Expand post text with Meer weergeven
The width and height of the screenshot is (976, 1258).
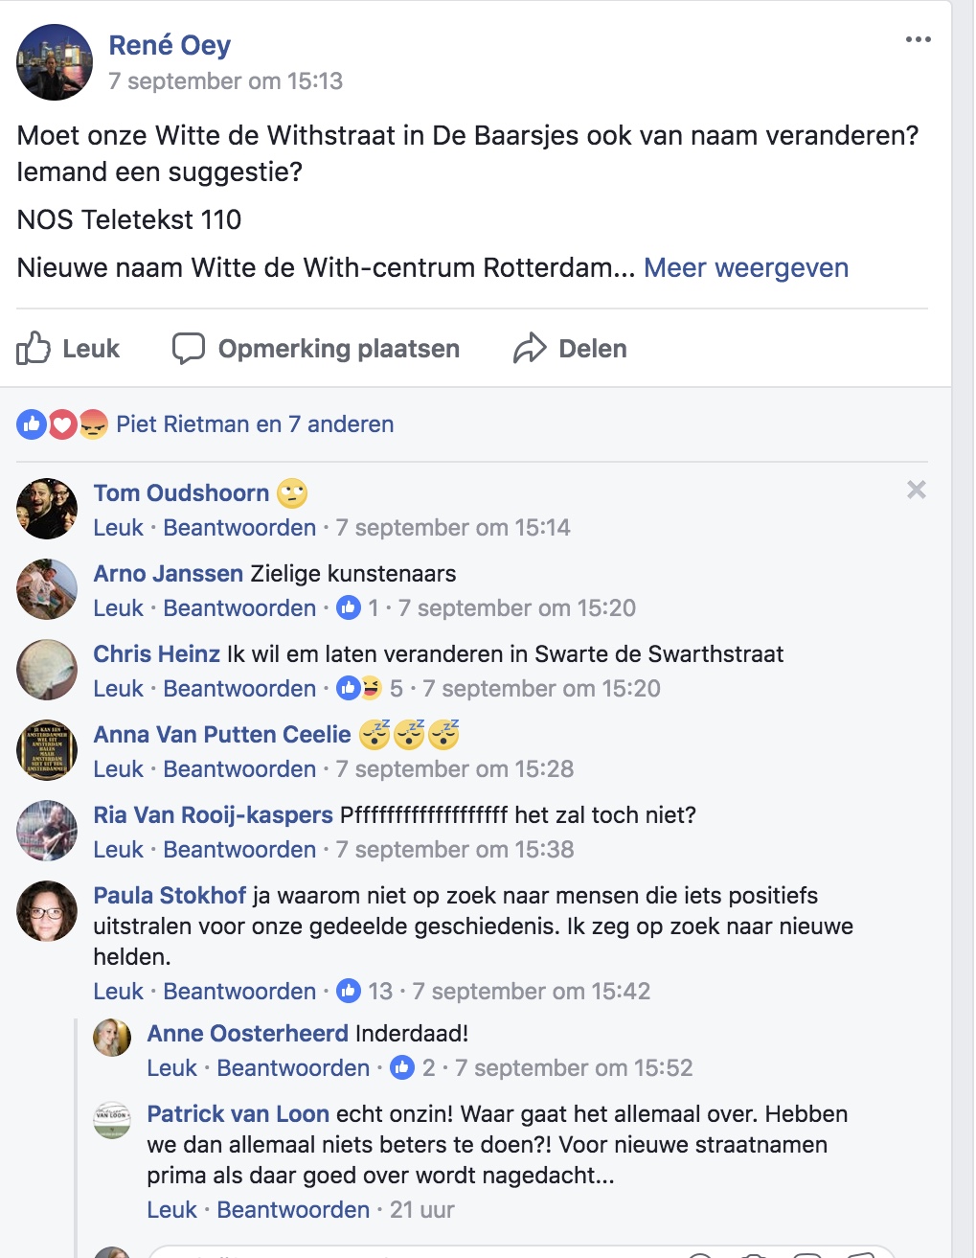745,267
